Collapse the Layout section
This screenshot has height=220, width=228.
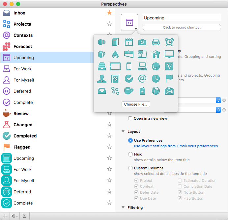point(123,132)
